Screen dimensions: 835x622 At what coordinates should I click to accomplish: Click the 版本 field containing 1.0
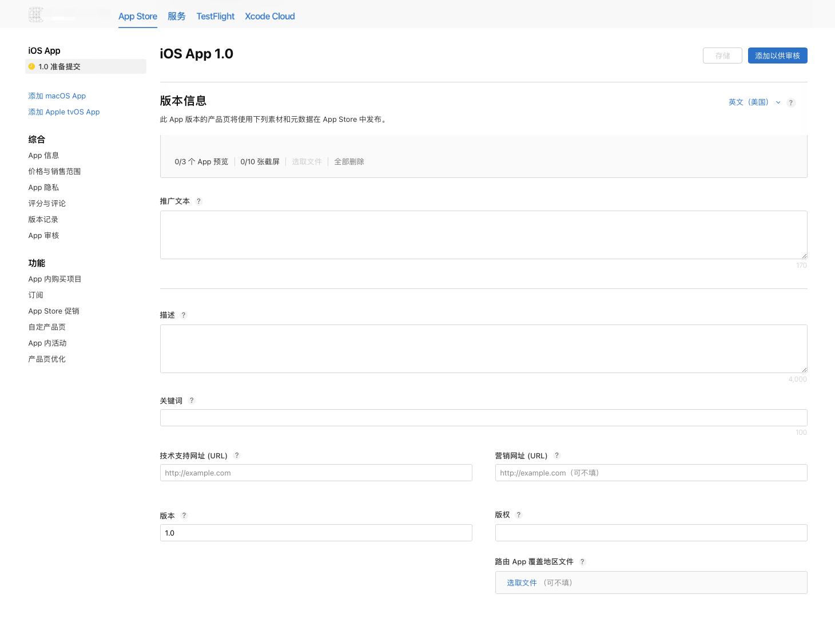316,533
